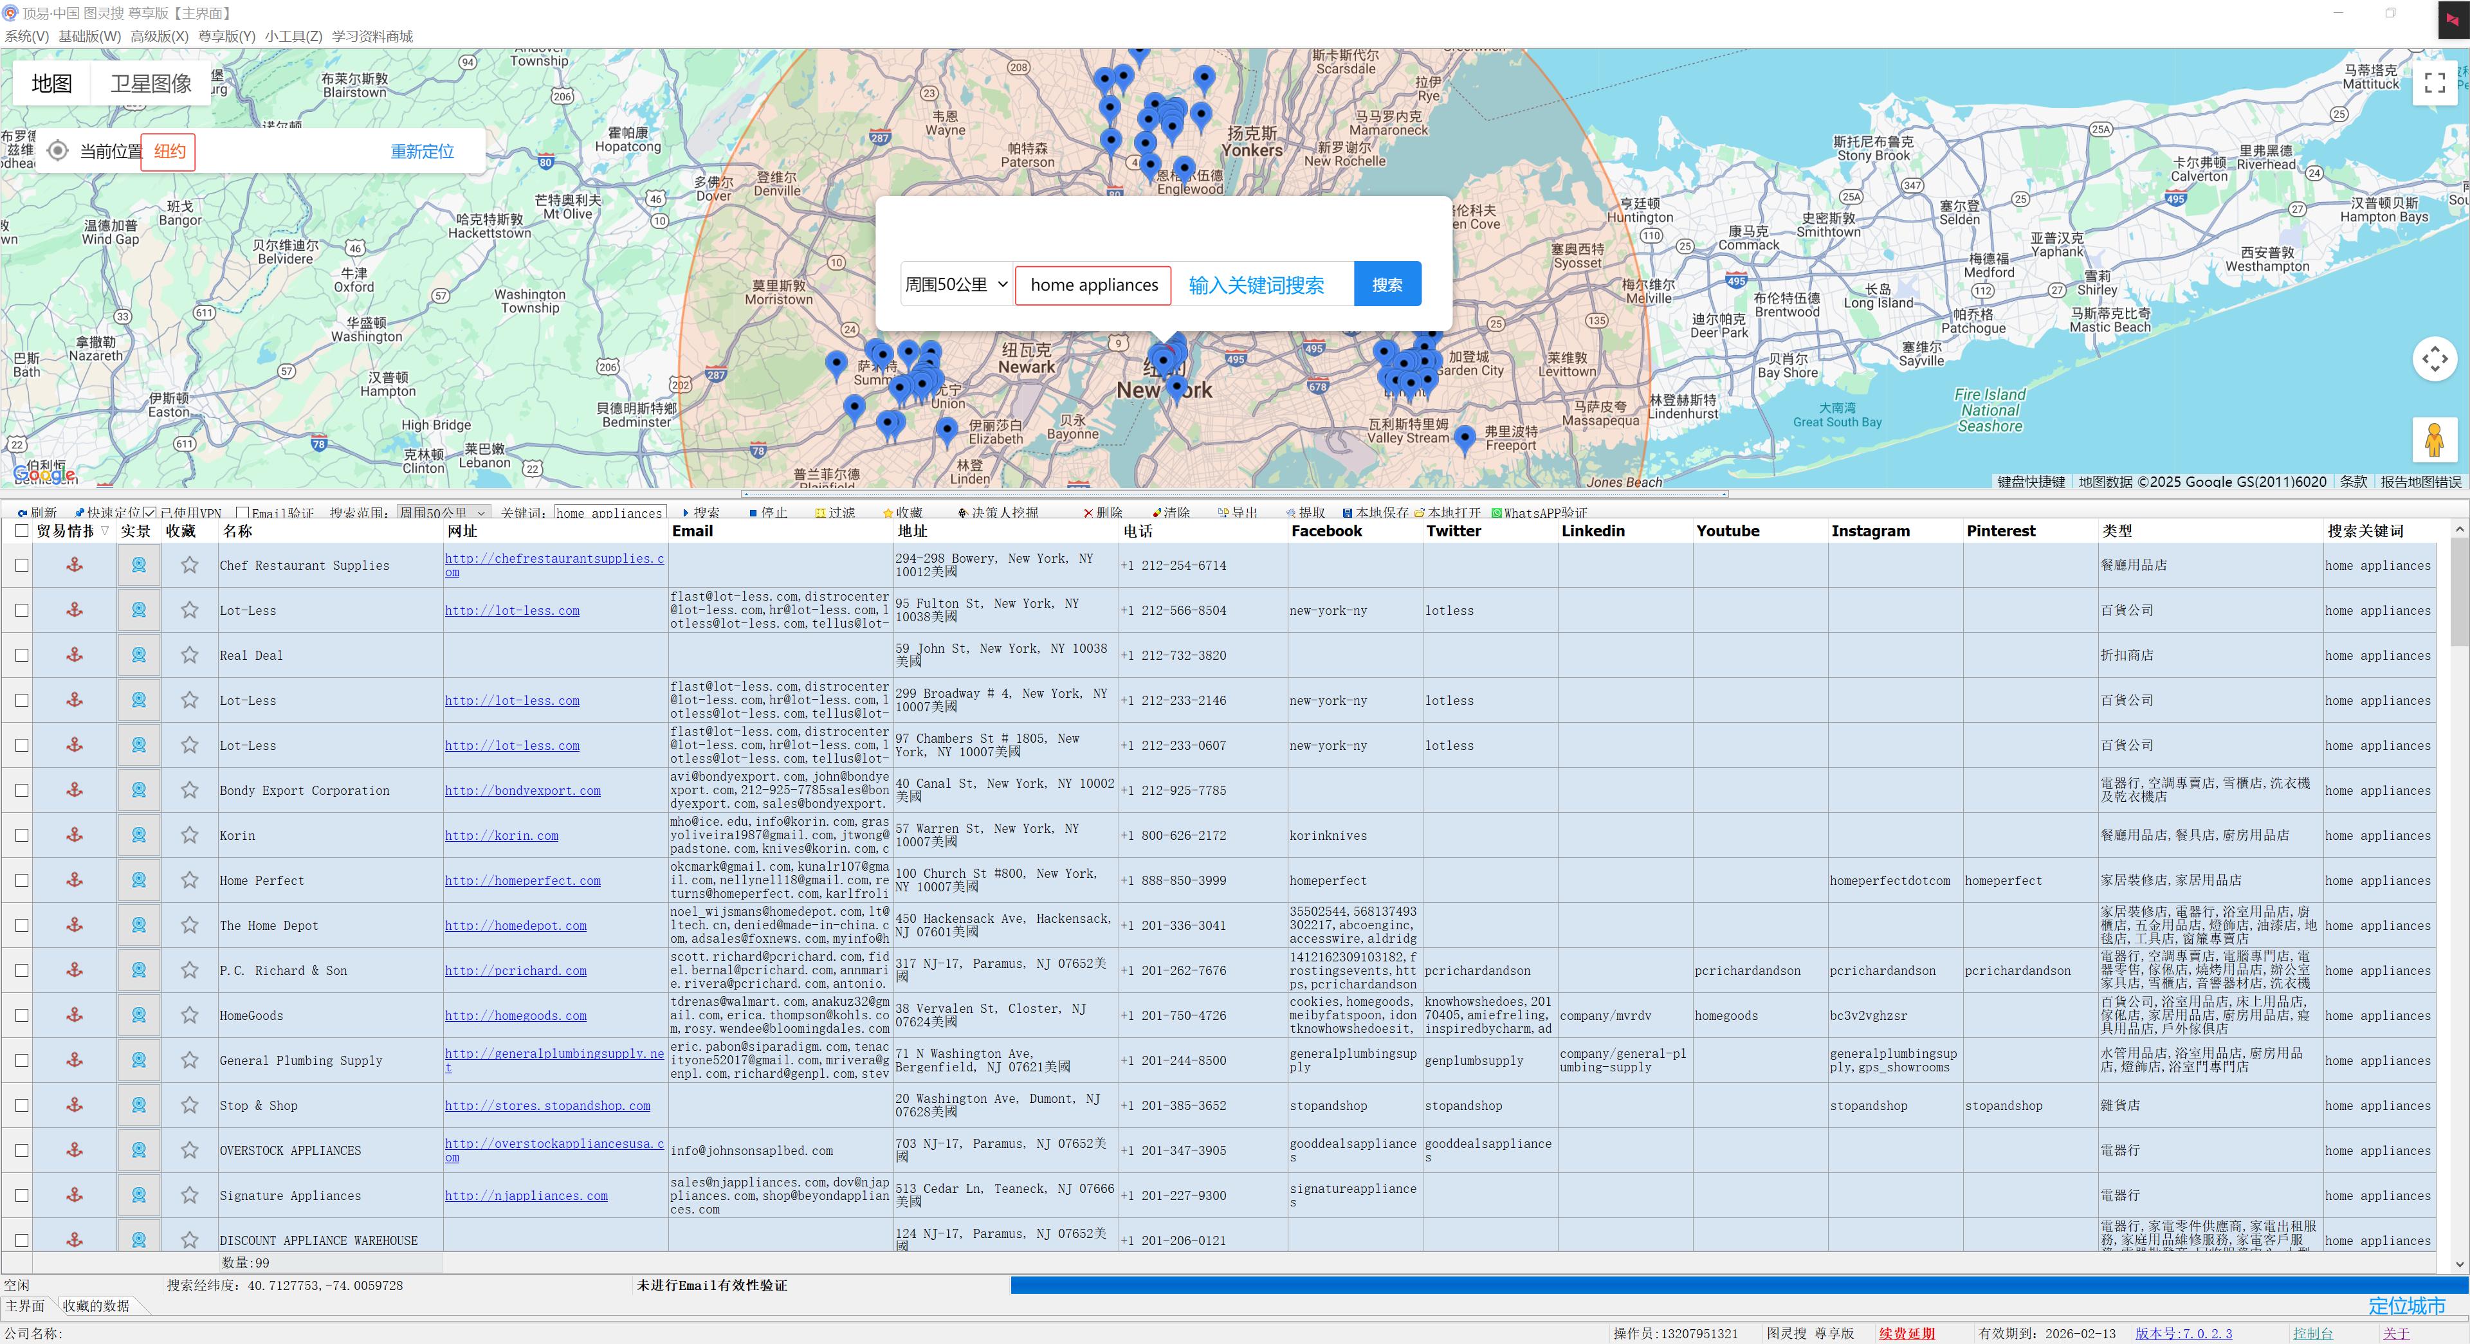
Task: Click star favorite icon for Korin row
Action: click(x=190, y=835)
